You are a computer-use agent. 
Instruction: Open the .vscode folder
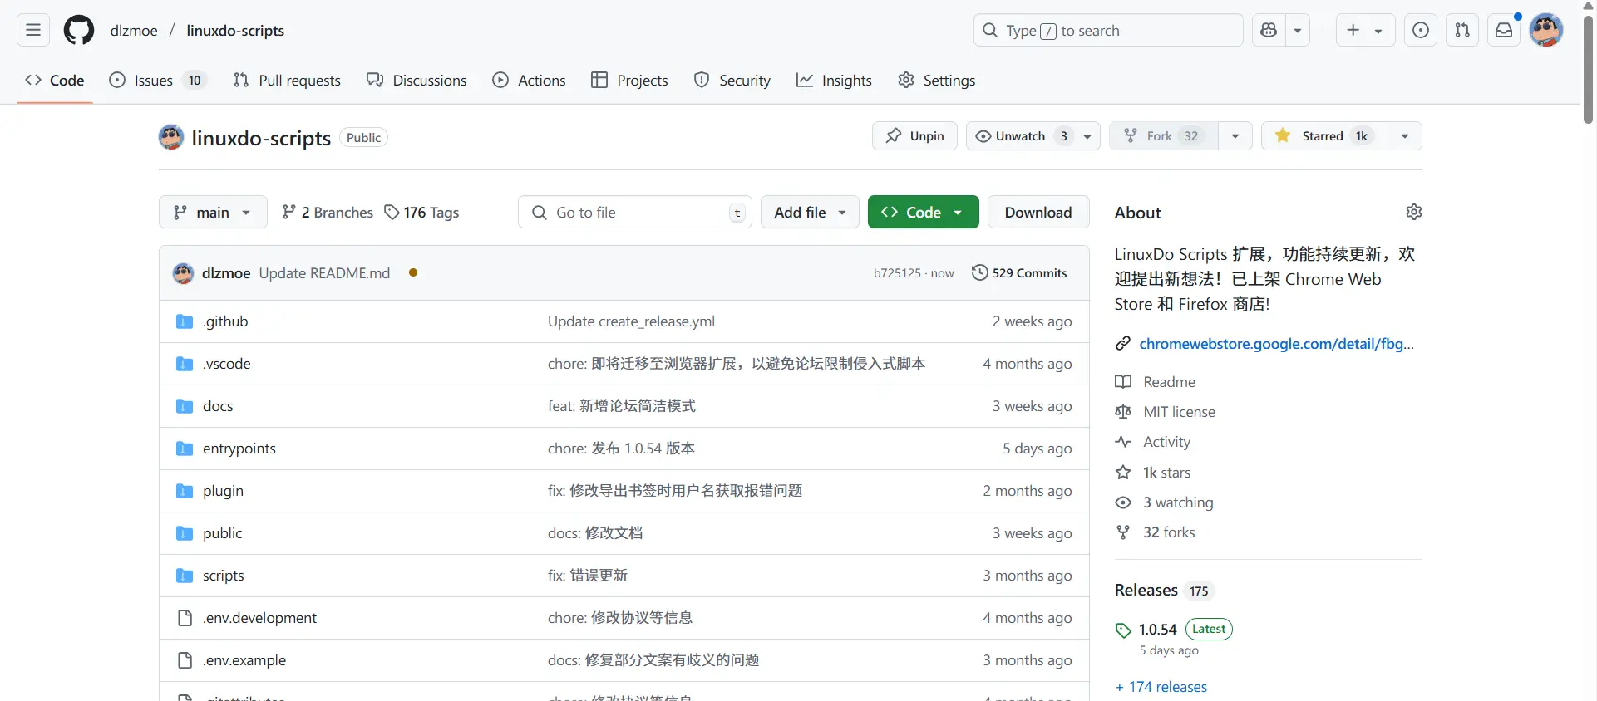[226, 364]
